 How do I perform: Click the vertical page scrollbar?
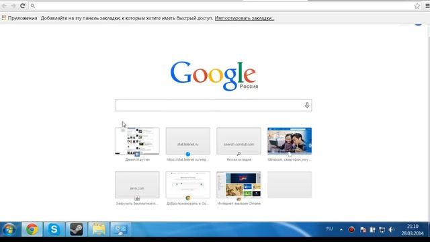(428, 122)
